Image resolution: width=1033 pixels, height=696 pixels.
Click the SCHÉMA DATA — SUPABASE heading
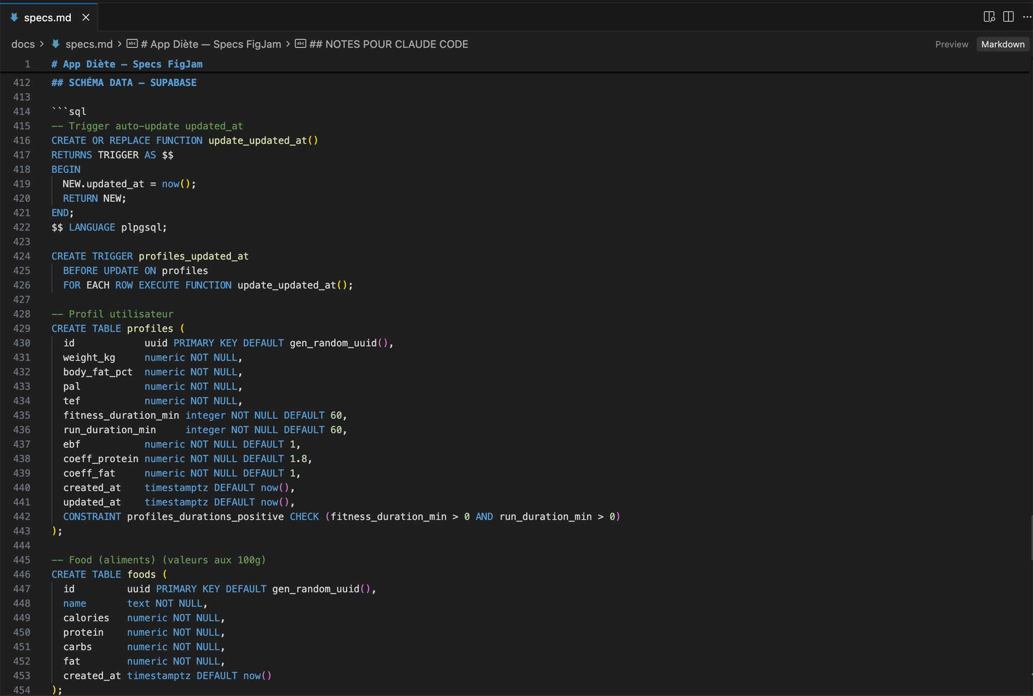pos(124,83)
